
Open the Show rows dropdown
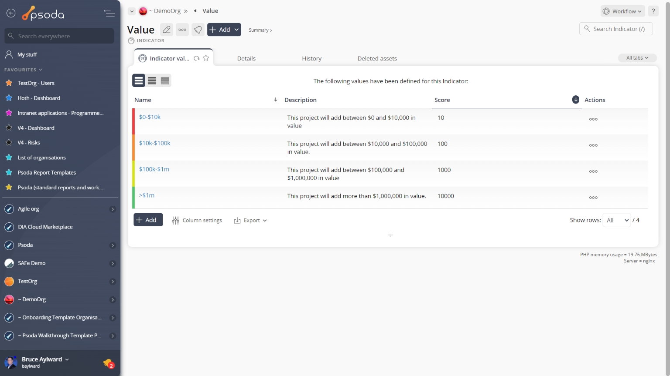(x=617, y=220)
